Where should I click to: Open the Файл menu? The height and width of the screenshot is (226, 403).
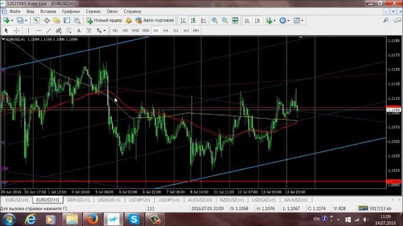pos(15,11)
